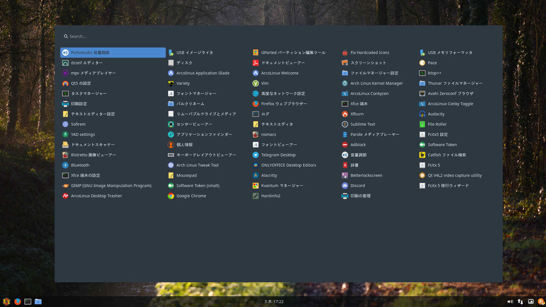Screen dimensions: 546x307
Task: Click inside the search field
Action: coord(128,36)
